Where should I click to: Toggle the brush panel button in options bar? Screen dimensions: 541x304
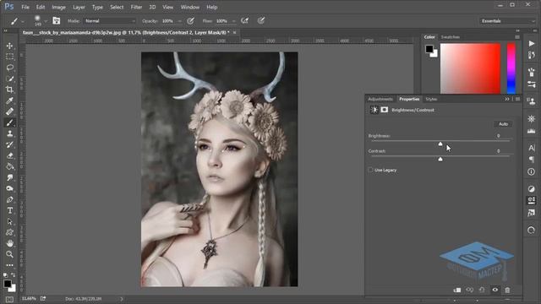(57, 21)
